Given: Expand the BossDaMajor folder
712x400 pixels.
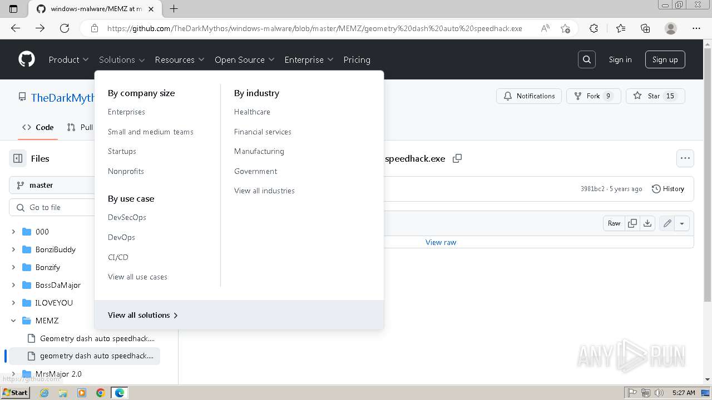Looking at the screenshot, I should coord(13,285).
